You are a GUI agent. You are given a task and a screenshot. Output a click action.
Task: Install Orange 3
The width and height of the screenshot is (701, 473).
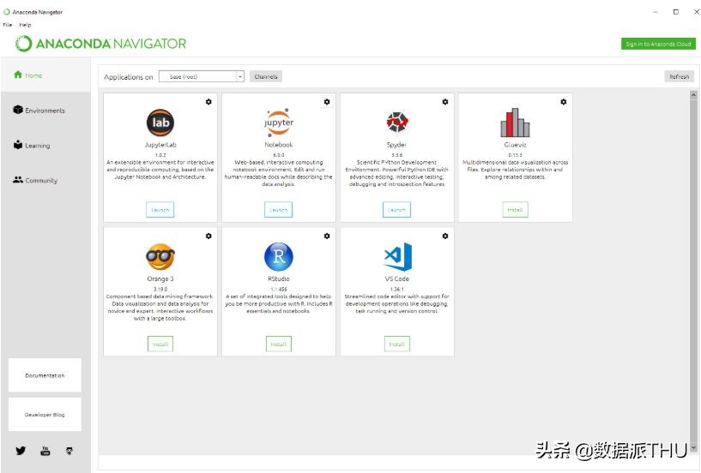(160, 344)
